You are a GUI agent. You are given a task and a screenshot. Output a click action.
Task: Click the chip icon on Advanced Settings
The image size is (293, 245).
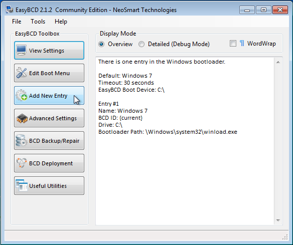tap(22, 118)
